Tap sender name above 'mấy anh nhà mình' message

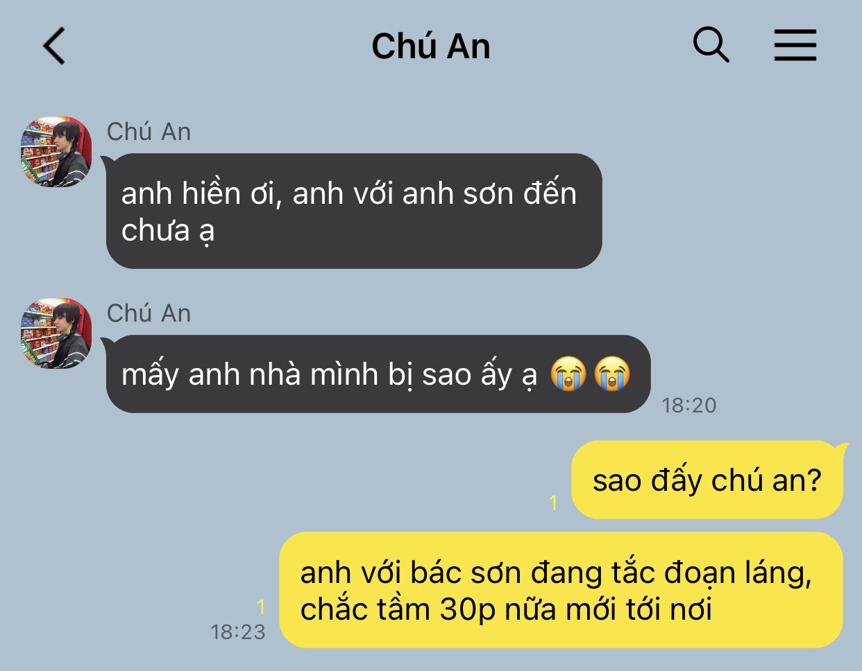click(x=149, y=313)
